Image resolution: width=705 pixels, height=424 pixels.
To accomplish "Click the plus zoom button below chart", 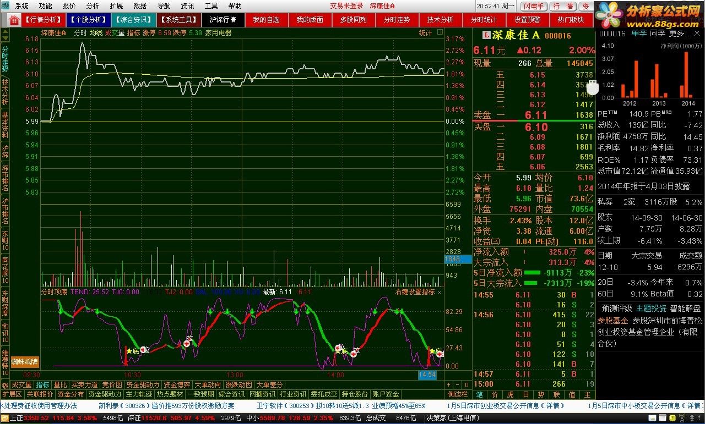I will point(449,385).
